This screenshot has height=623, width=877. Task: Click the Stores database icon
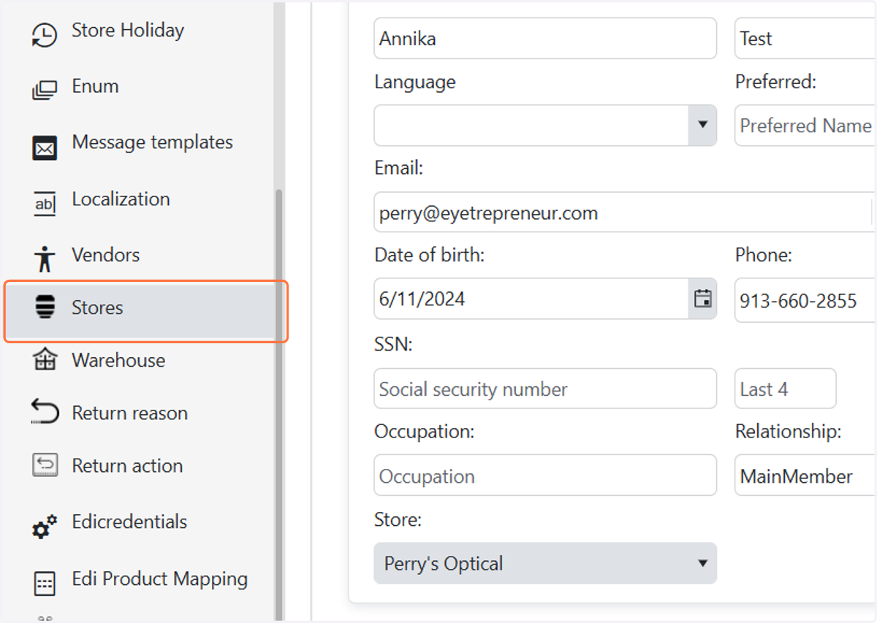point(45,307)
